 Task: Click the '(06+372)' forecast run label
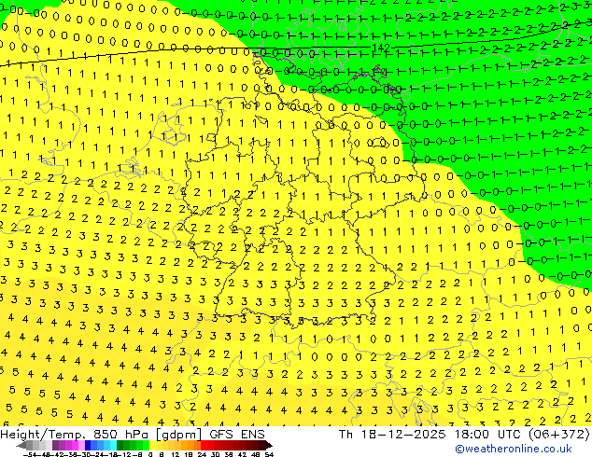558,435
